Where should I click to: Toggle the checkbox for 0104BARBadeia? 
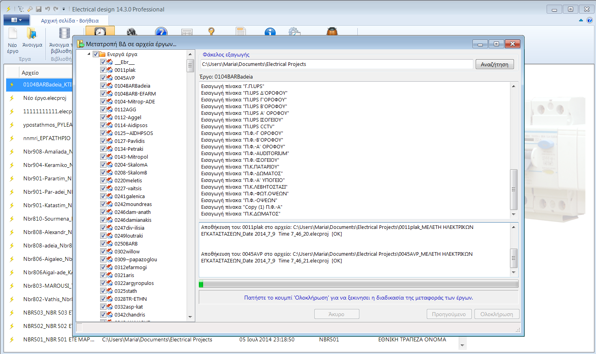[x=103, y=86]
